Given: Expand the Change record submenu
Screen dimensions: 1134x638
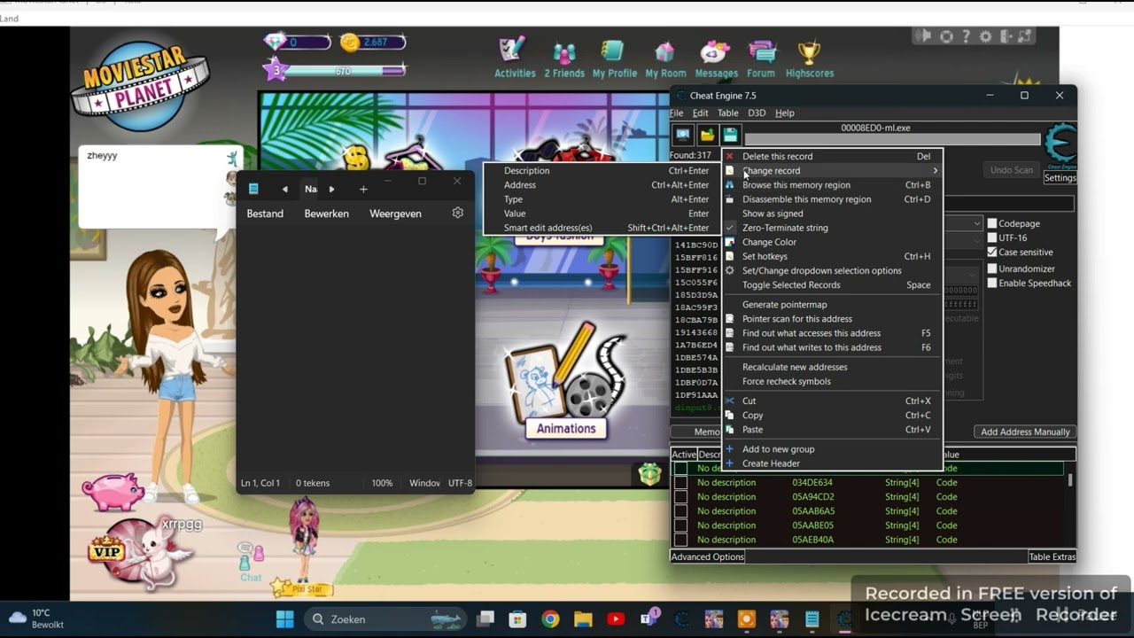Looking at the screenshot, I should click(x=832, y=170).
